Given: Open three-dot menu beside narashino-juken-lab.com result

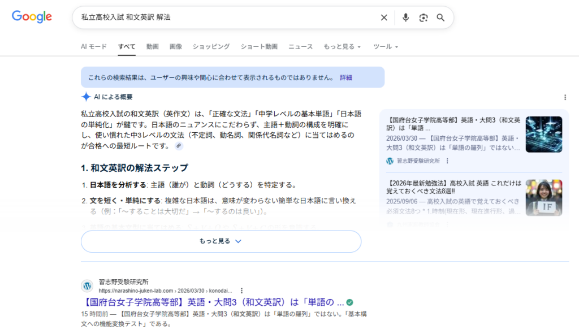Looking at the screenshot, I should (x=241, y=290).
